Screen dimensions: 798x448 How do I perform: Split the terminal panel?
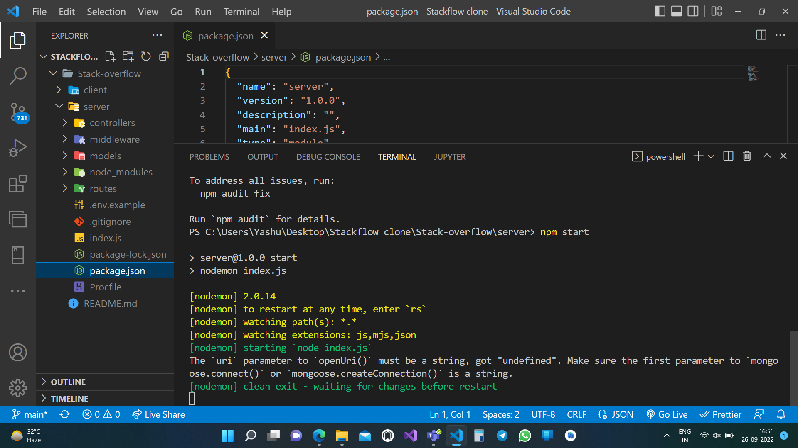pos(728,156)
